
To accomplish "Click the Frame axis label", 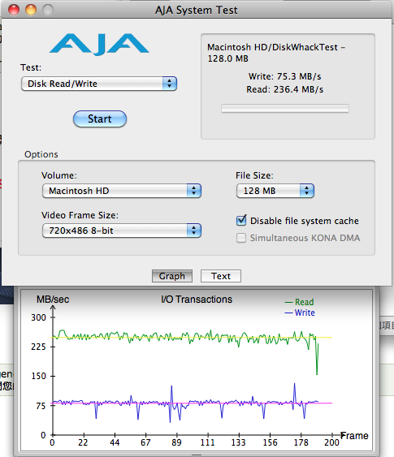I will (x=354, y=436).
